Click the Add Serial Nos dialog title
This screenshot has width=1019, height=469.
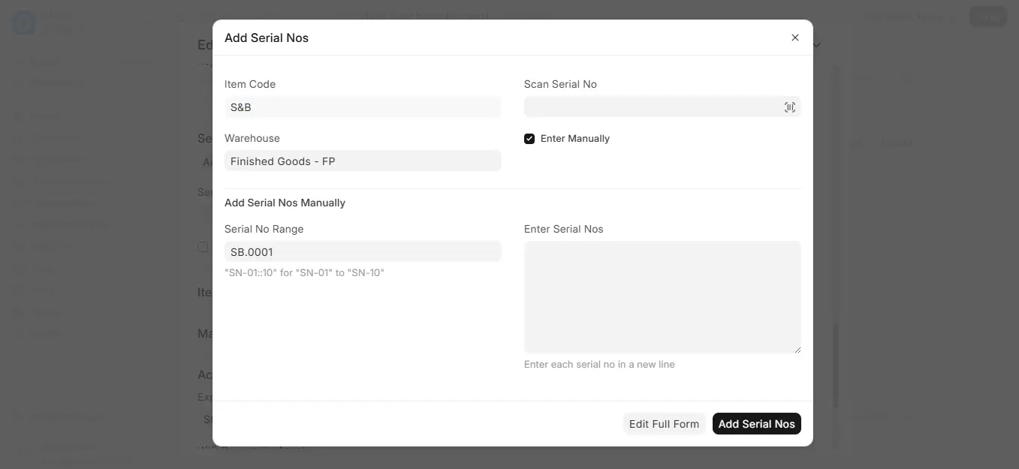(x=267, y=38)
